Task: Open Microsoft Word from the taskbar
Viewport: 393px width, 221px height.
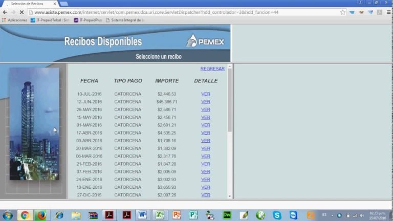Action: point(142,215)
